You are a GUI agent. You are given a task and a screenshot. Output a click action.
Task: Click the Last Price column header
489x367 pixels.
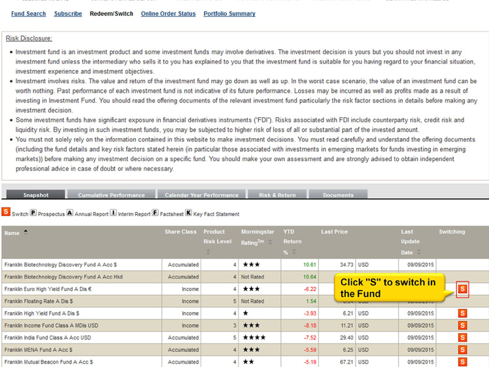coord(334,232)
